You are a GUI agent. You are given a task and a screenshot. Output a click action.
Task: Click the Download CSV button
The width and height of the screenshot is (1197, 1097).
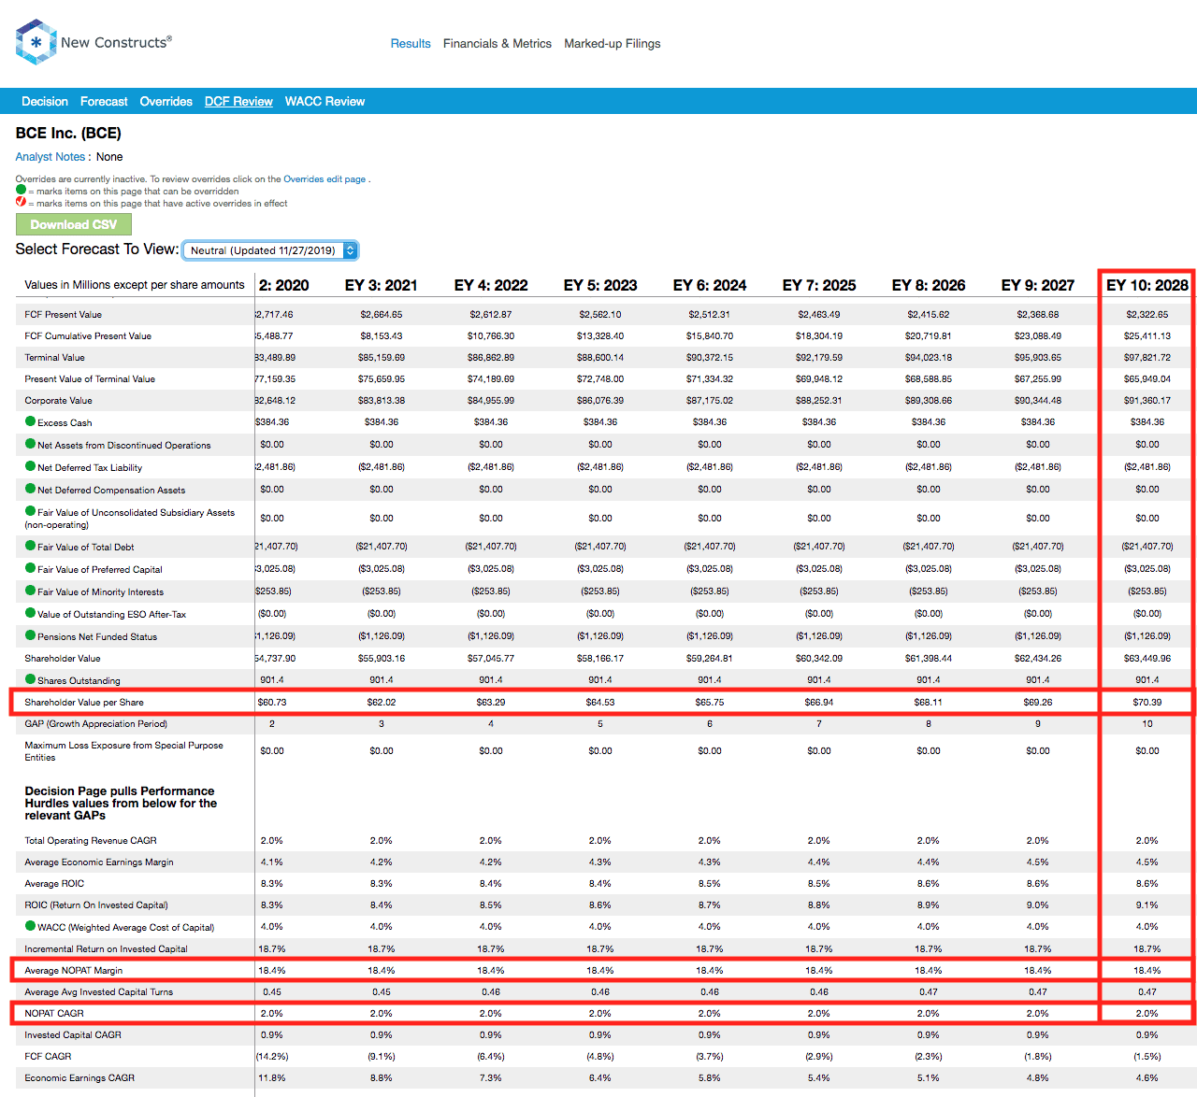74,224
